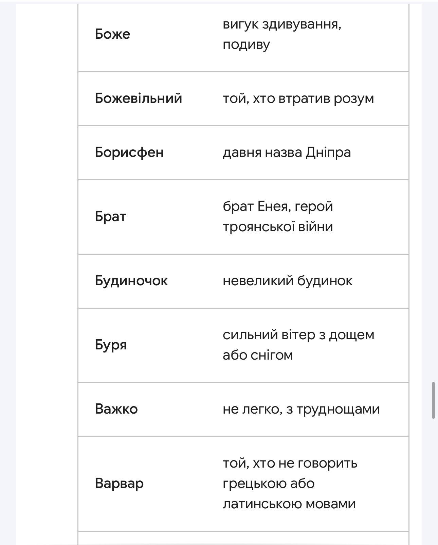Click the vertical scrollbar thumb
438x545 pixels.
(433, 400)
